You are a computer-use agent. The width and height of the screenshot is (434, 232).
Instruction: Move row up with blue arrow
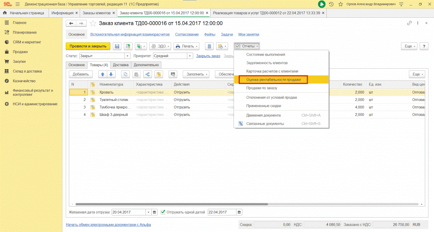coord(102,74)
